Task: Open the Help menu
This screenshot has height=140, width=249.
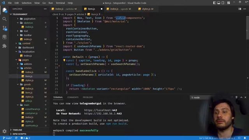Action: pyautogui.click(x=70, y=3)
